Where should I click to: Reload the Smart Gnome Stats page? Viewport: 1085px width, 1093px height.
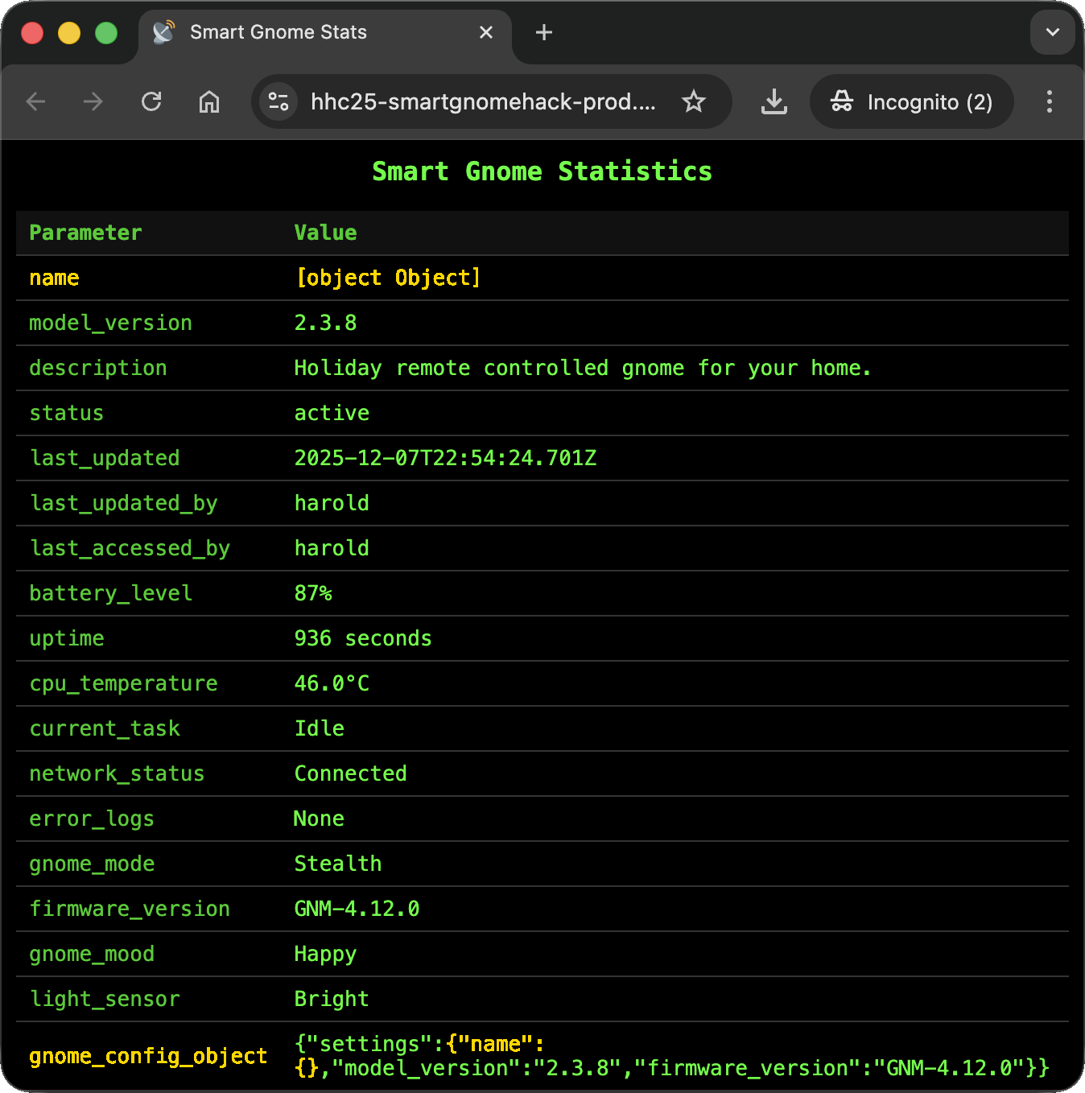[151, 101]
